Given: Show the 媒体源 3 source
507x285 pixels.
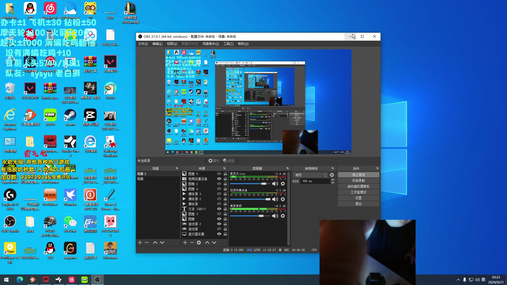Looking at the screenshot, I should click(219, 194).
